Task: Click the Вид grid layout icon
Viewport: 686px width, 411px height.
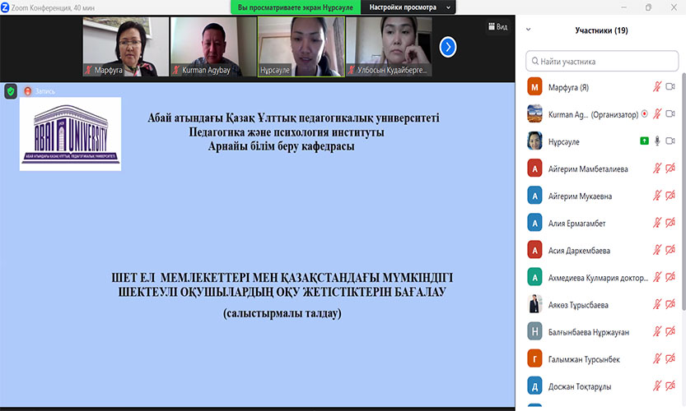Action: coord(497,27)
